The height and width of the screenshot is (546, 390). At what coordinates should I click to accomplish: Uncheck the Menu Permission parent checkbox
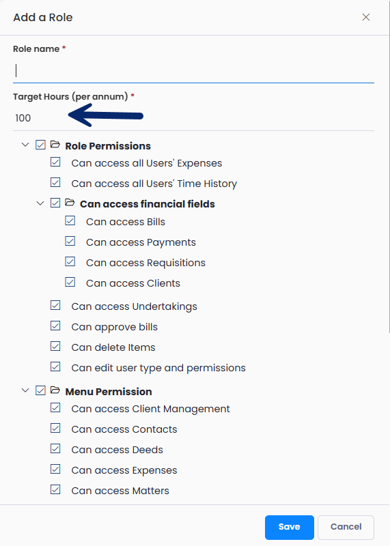click(x=40, y=390)
